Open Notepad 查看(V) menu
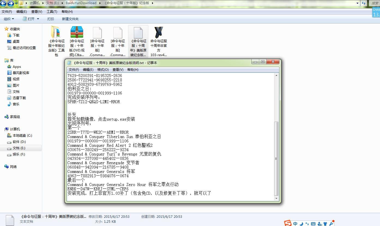Image resolution: width=380 pixels, height=226 pixels. click(x=118, y=70)
